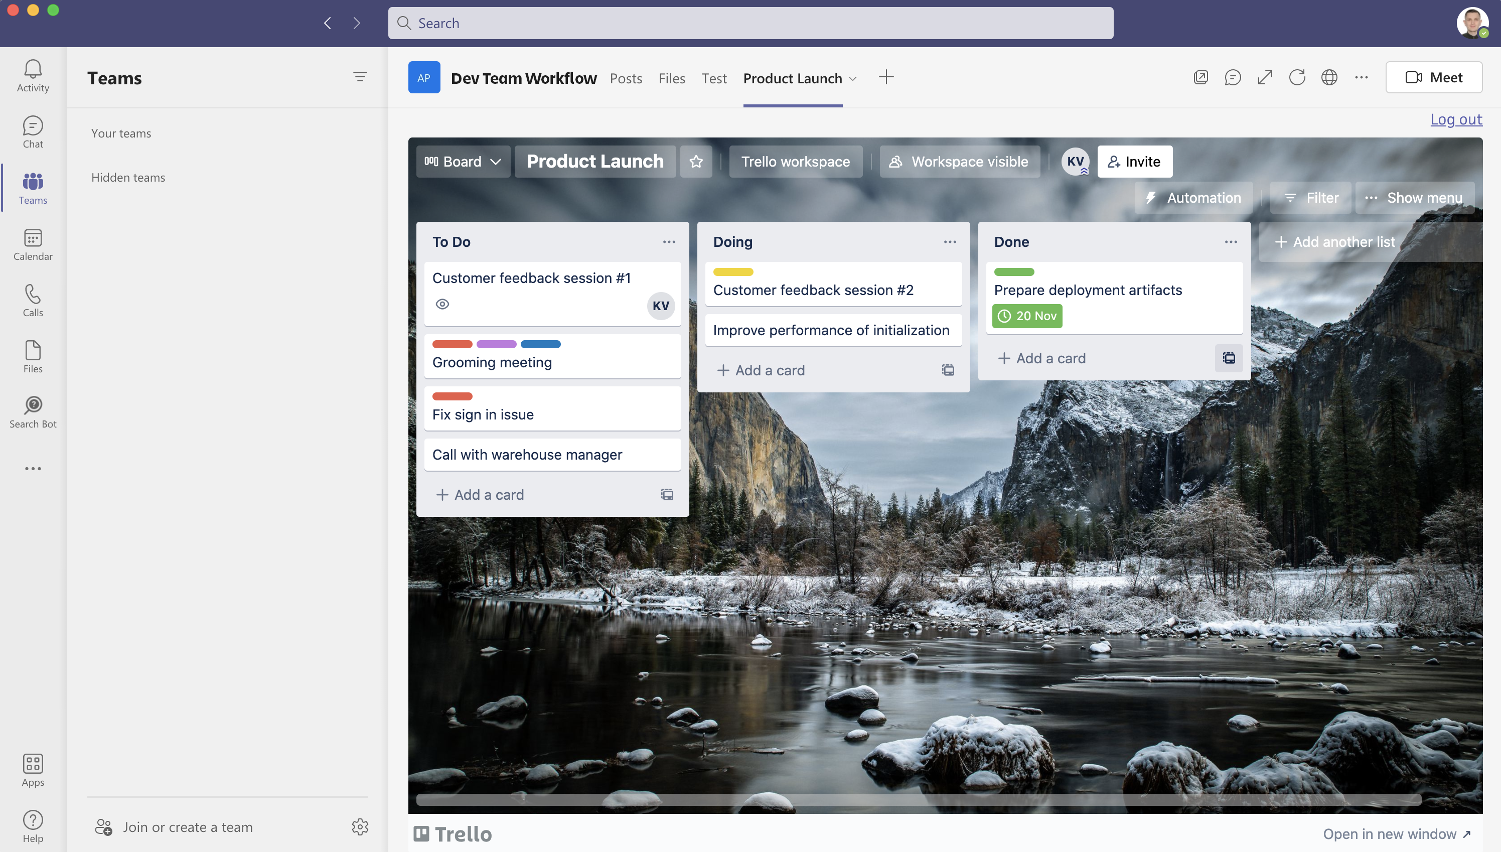The height and width of the screenshot is (852, 1501).
Task: Open the Posts tab in Dev Team Workflow
Action: tap(626, 77)
